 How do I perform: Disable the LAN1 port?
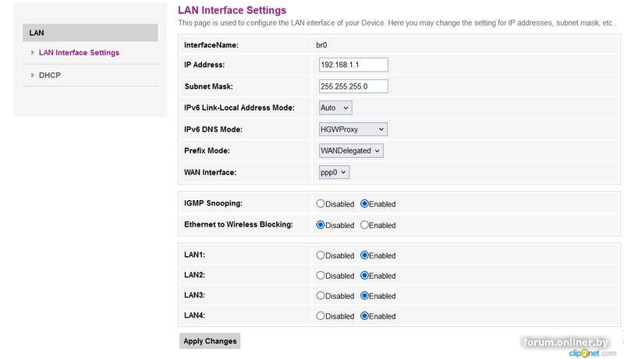pos(321,255)
